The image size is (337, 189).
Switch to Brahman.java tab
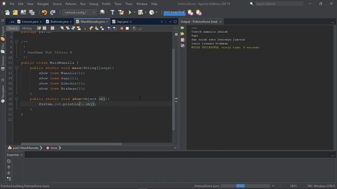[x=60, y=22]
